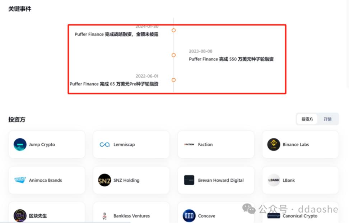
Task: Open the Animoca Brands investor name
Action: tap(45, 180)
